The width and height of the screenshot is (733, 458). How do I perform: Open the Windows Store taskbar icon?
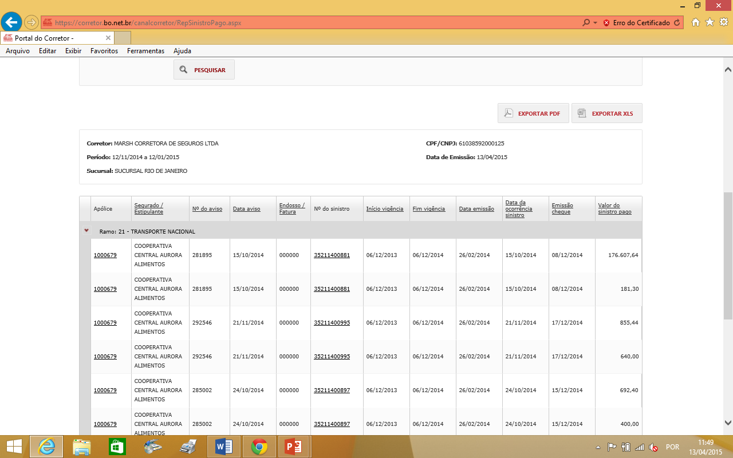pos(117,447)
